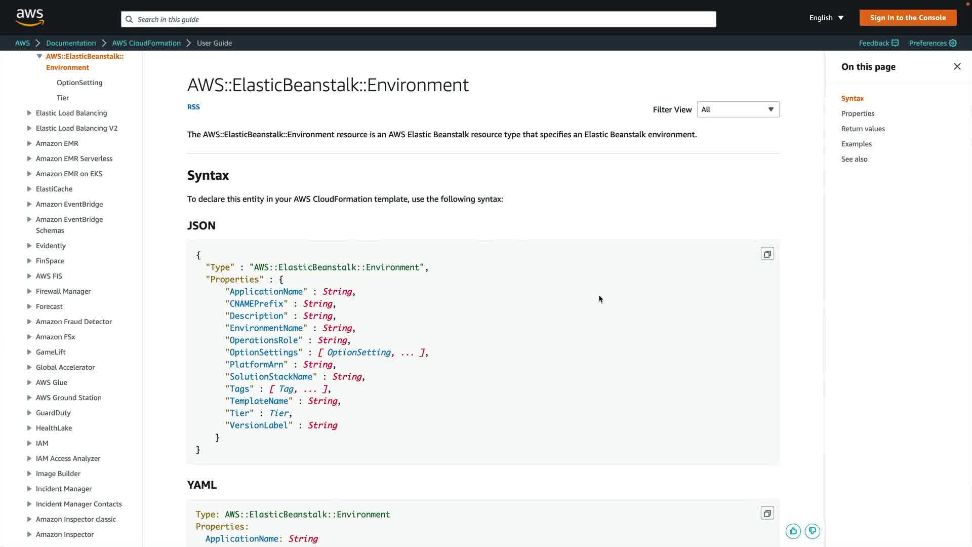
Task: Open the English language dropdown
Action: point(826,18)
